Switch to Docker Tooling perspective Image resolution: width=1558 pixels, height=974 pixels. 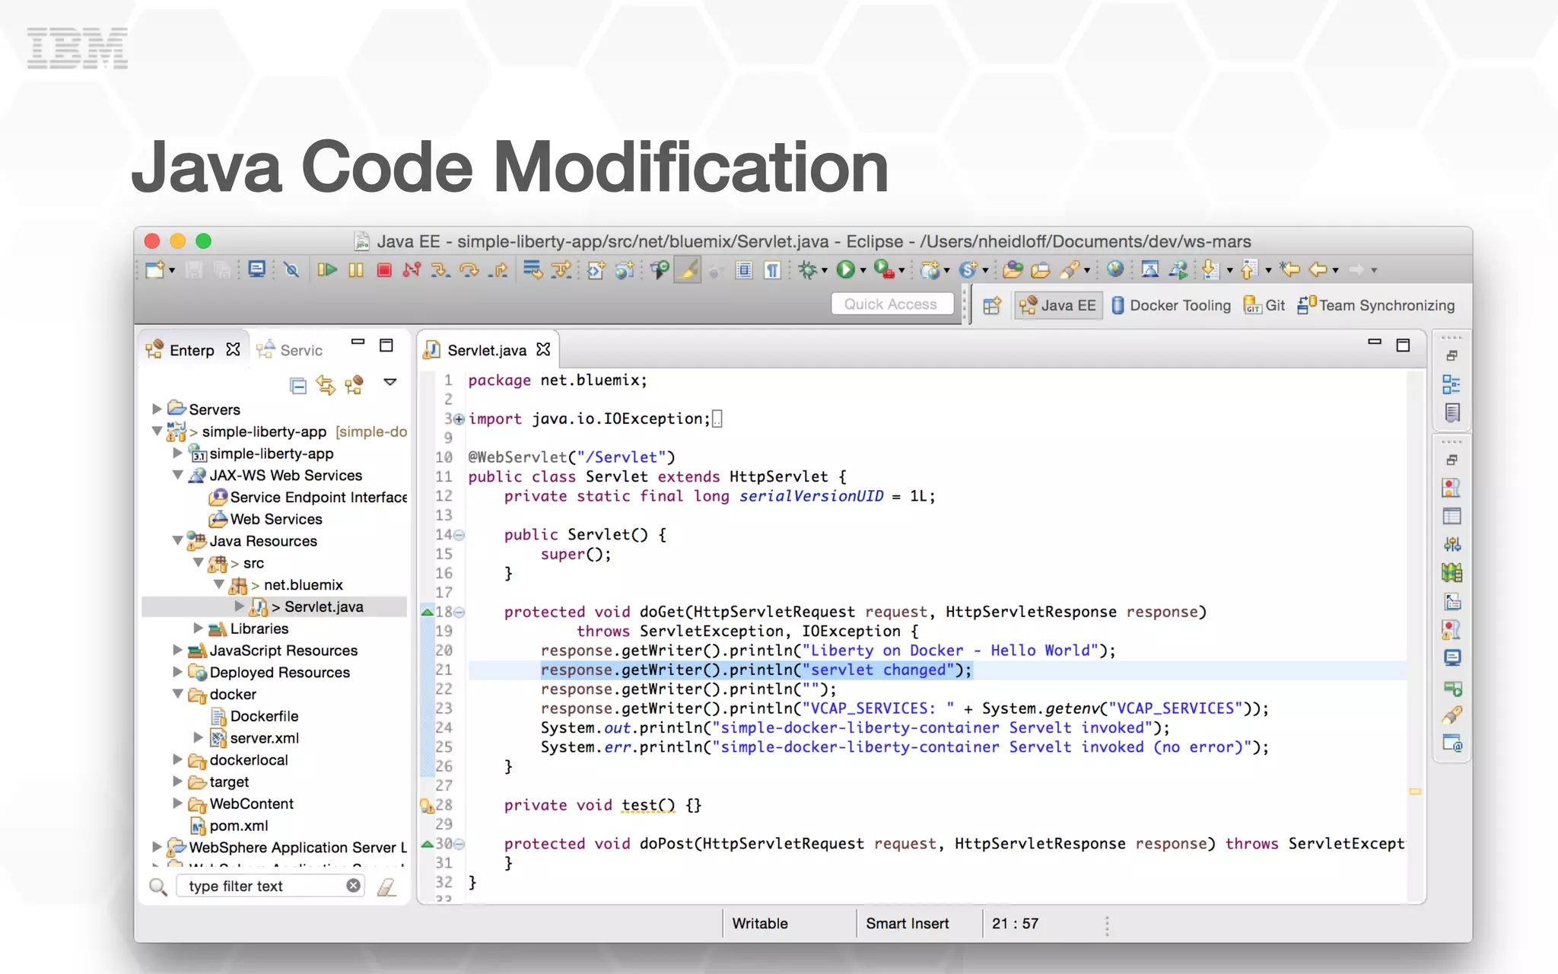[x=1171, y=305]
